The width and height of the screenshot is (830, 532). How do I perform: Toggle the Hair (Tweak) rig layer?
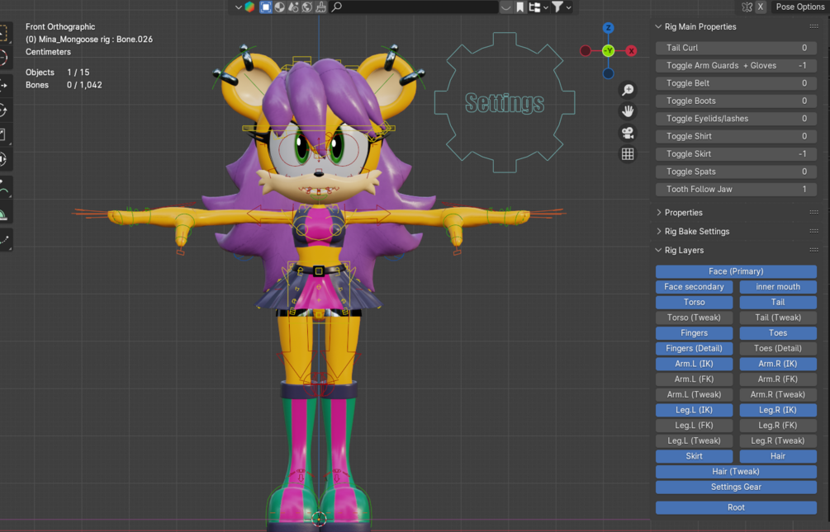pos(736,472)
